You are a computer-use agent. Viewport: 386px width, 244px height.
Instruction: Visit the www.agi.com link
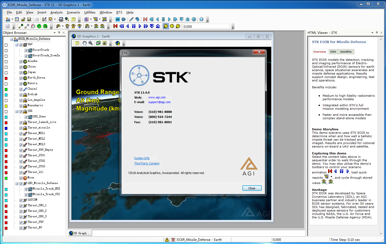(157, 97)
